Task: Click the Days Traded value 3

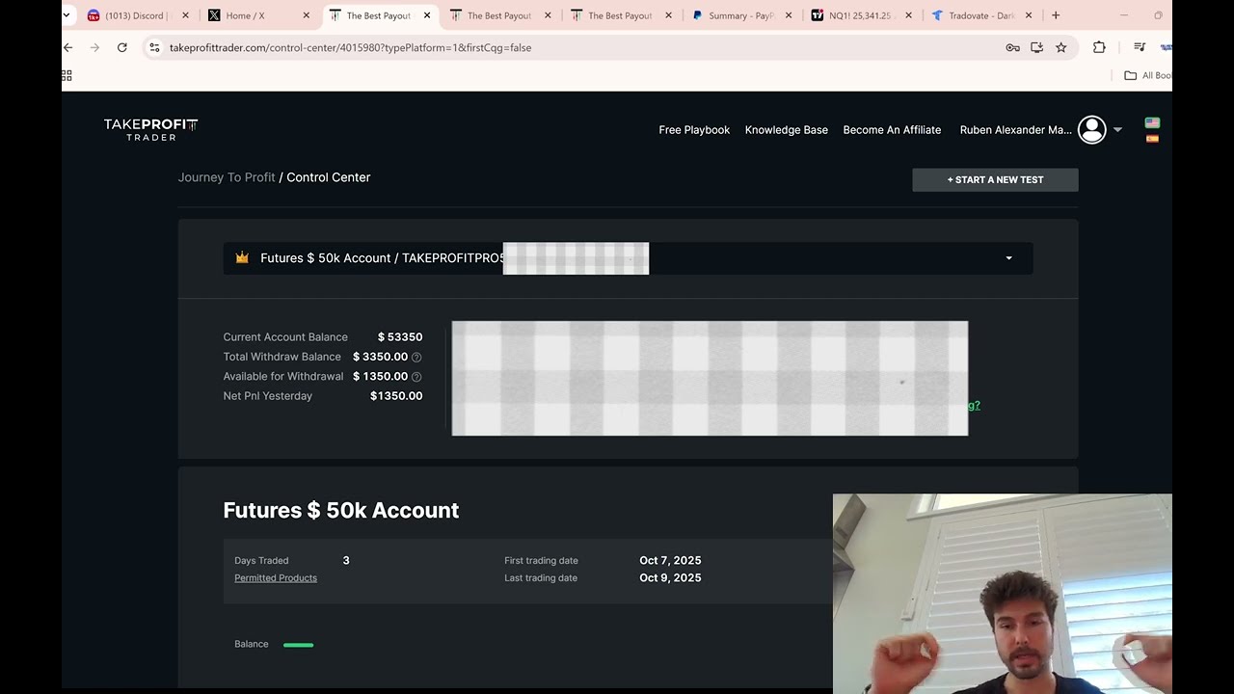Action: [346, 561]
